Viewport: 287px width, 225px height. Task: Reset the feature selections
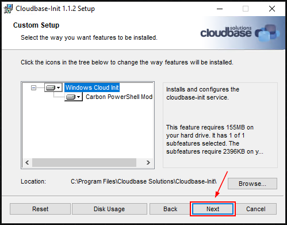click(40, 209)
